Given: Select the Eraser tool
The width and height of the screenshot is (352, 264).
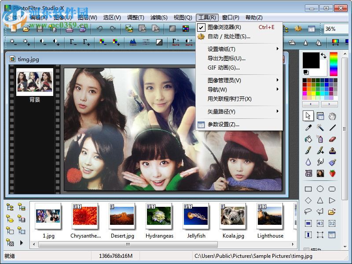Looking at the screenshot, I should point(332,139).
